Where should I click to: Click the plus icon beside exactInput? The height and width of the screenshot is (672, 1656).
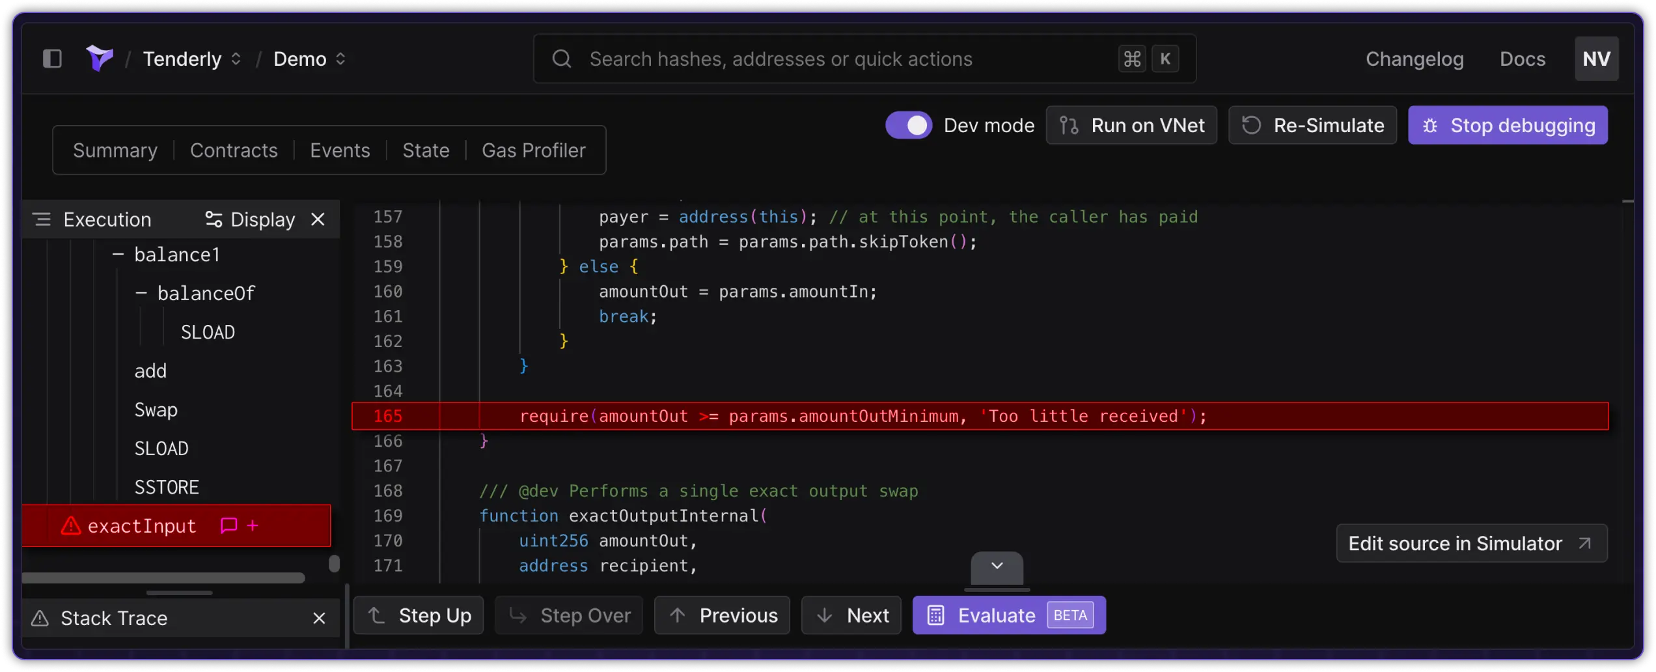point(252,525)
